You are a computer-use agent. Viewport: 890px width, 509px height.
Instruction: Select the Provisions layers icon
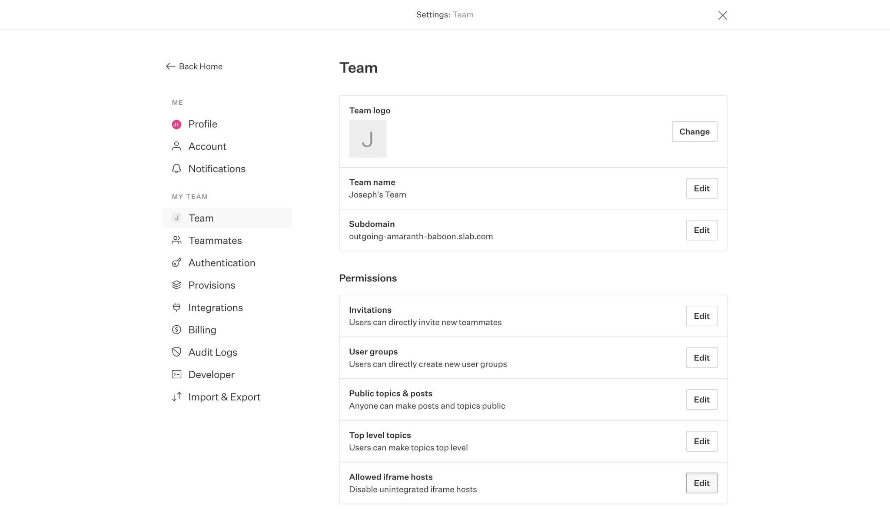(x=176, y=285)
